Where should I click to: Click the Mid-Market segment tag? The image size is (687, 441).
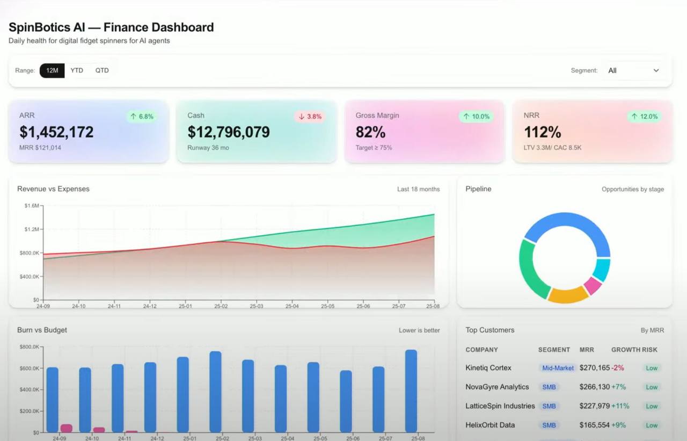point(558,368)
